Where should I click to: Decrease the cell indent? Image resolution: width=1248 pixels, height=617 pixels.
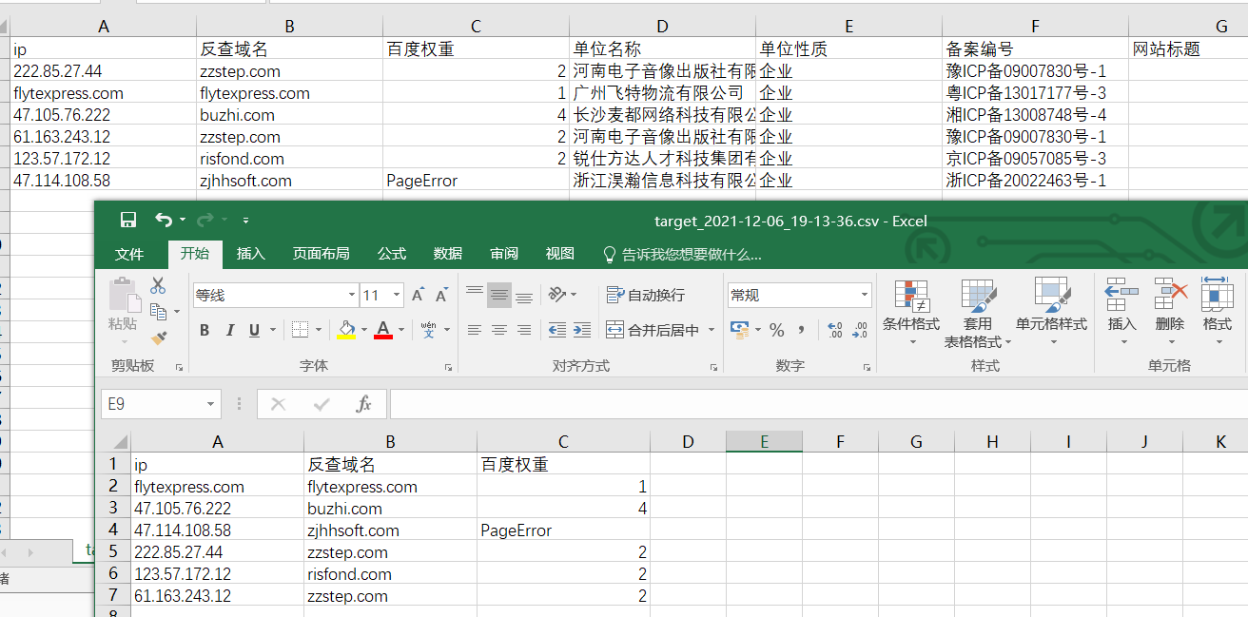(557, 330)
